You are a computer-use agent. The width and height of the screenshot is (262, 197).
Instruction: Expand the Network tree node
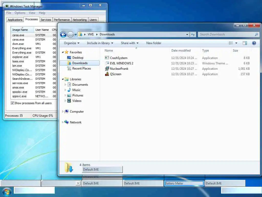[63, 122]
